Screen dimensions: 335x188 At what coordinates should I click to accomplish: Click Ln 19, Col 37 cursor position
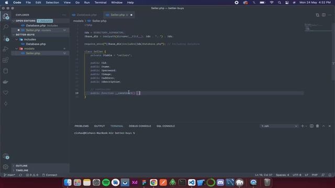[263, 175]
